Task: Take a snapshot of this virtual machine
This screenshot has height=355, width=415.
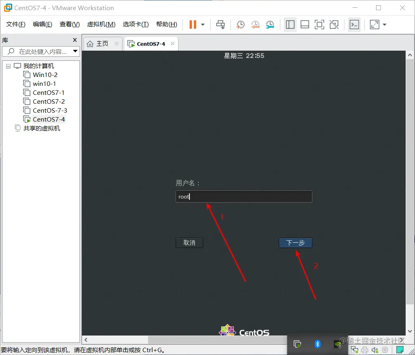Action: point(240,25)
